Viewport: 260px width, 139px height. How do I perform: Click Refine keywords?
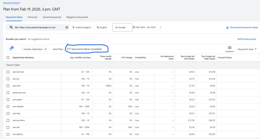[x=247, y=39]
